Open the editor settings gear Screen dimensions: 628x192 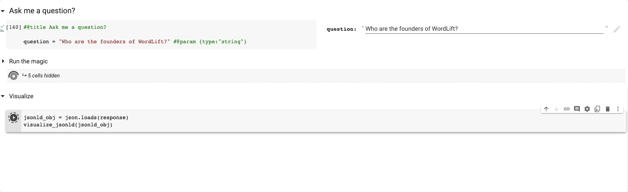click(x=587, y=109)
